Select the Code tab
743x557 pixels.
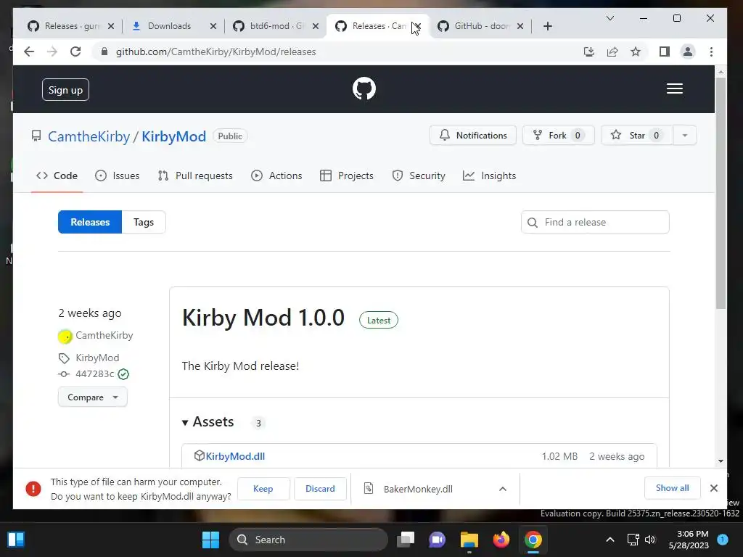pyautogui.click(x=57, y=176)
